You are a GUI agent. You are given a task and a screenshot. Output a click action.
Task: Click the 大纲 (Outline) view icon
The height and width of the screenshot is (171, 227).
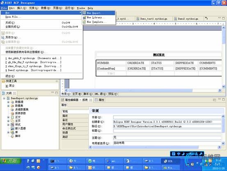click(4, 93)
